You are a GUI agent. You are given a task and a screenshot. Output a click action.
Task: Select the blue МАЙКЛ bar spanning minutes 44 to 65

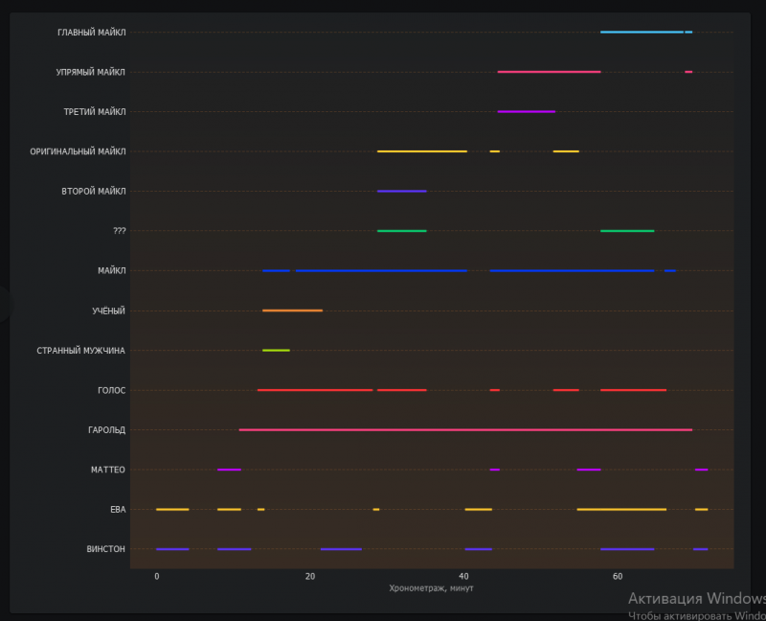[572, 270]
